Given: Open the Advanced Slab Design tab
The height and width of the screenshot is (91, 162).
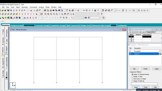Looking at the screenshot, I should [x=101, y=25].
